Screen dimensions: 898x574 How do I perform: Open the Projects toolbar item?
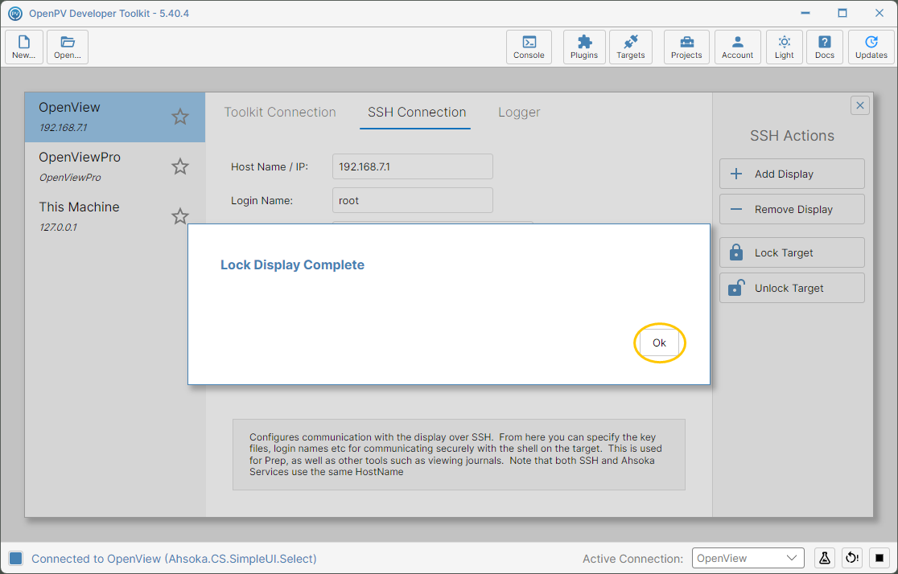tap(686, 47)
